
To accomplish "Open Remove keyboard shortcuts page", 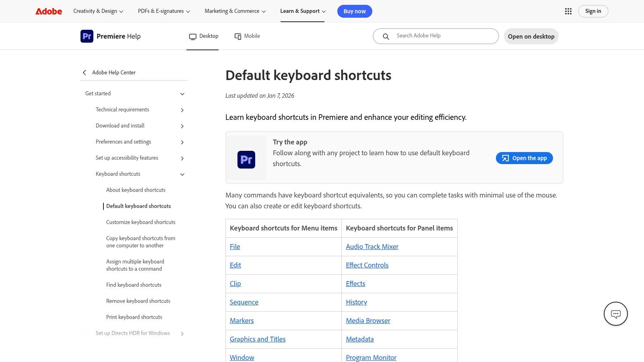I will coord(138,301).
